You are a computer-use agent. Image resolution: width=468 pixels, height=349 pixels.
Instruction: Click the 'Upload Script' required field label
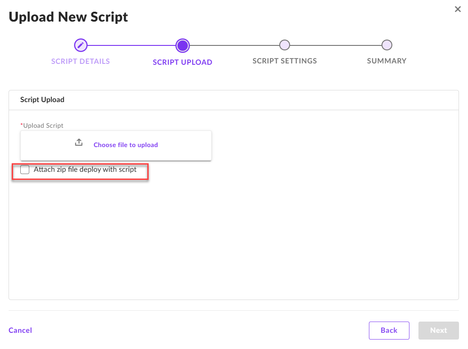pos(43,125)
